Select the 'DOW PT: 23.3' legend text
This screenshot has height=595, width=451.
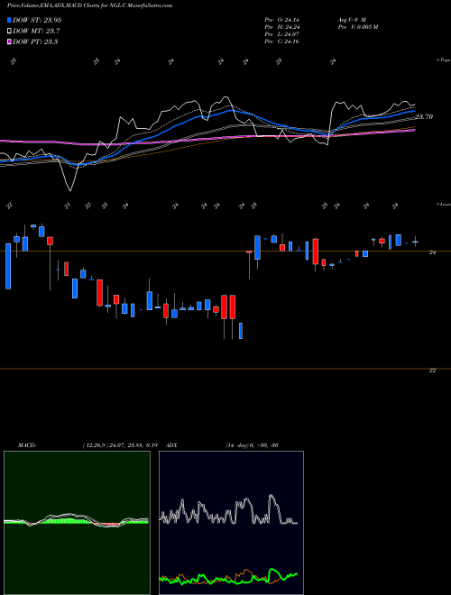(x=35, y=41)
